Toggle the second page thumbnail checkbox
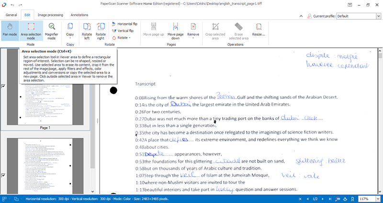This screenshot has height=203, width=383. (3, 175)
